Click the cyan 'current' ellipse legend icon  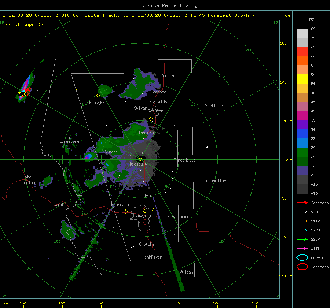coord(302,257)
